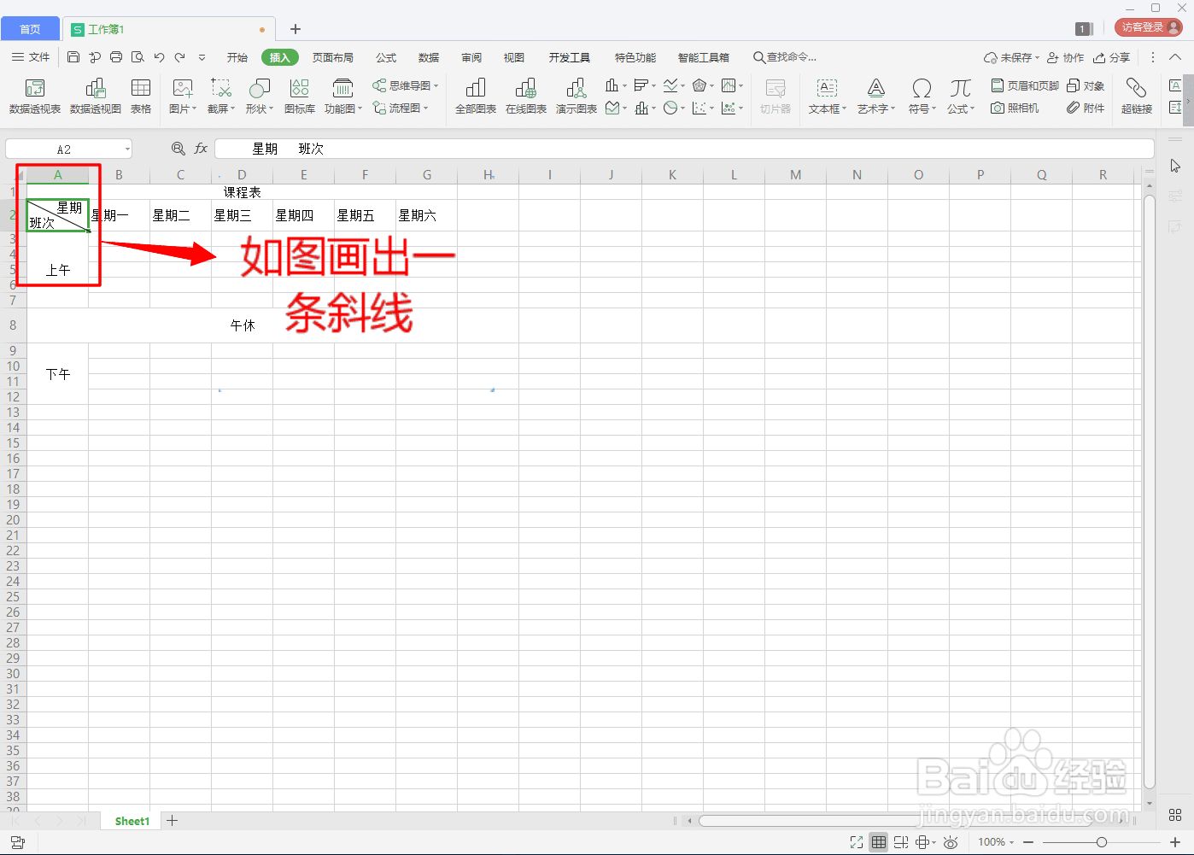Click the Table (表格) icon
The image size is (1194, 855).
(x=141, y=97)
